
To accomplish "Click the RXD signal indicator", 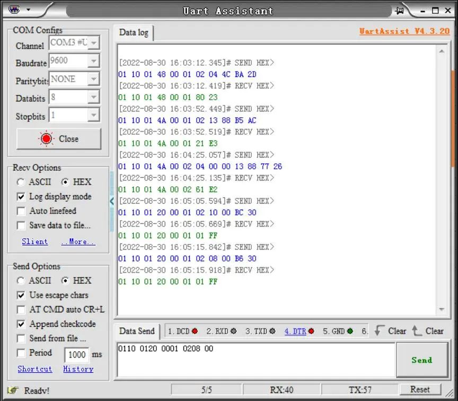I will [x=233, y=331].
